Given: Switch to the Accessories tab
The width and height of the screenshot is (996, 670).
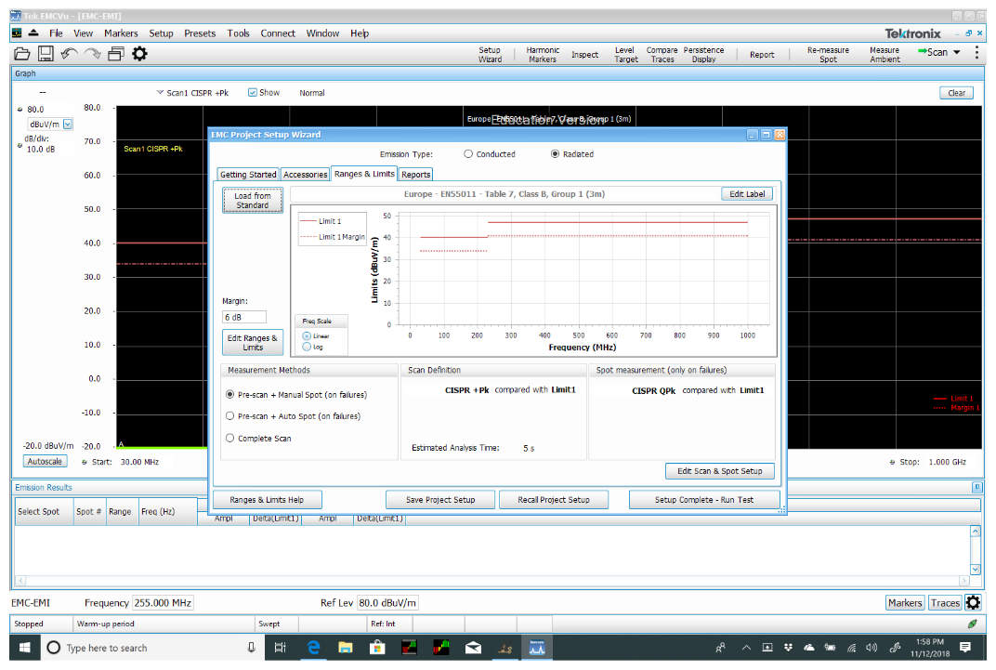Looking at the screenshot, I should coord(304,174).
